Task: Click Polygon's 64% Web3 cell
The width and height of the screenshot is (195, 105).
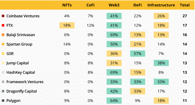Action: pyautogui.click(x=114, y=100)
